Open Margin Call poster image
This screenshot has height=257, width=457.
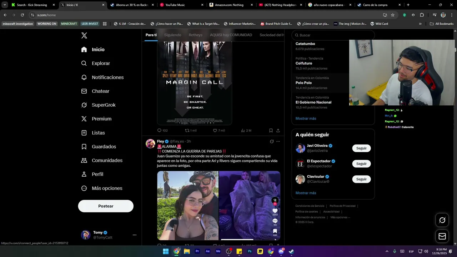195,83
